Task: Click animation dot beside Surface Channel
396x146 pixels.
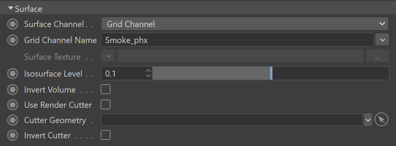Action: click(13, 24)
